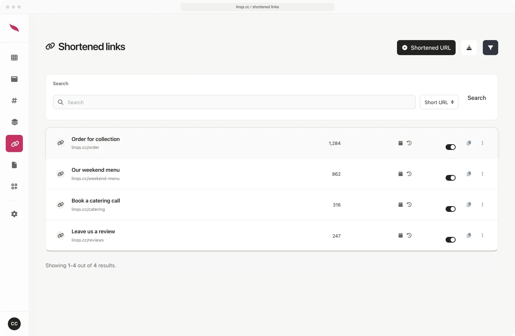Disable the Our weekend menu link toggle
Viewport: 515px width, 336px height.
(451, 178)
